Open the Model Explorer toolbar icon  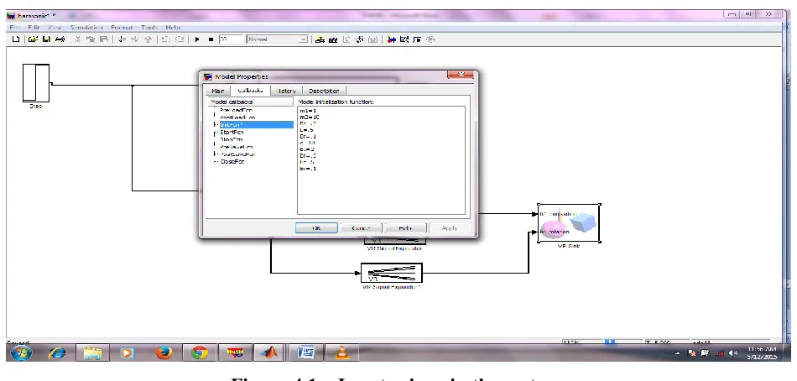[404, 39]
